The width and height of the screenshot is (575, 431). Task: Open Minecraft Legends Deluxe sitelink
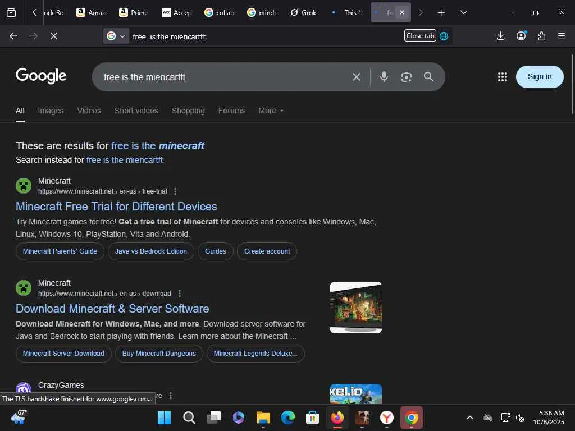[x=255, y=354]
